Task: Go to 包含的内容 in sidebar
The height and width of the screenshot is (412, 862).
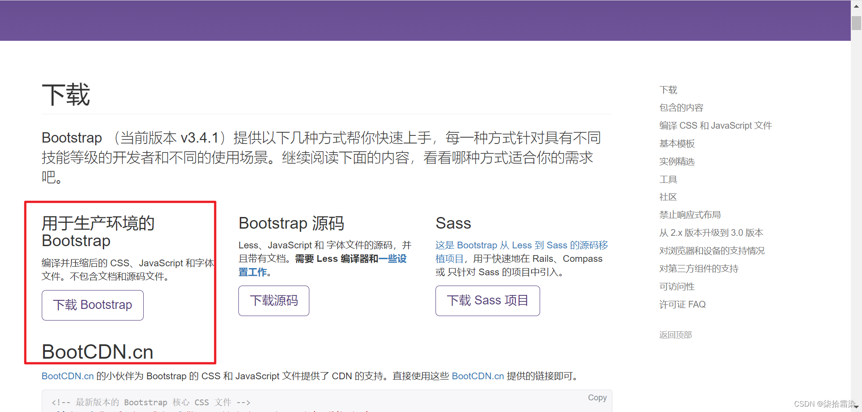Action: coord(681,108)
